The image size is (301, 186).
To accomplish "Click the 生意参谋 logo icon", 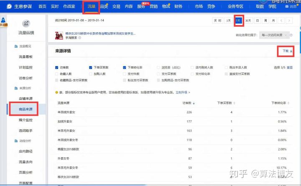I will 9,6.
